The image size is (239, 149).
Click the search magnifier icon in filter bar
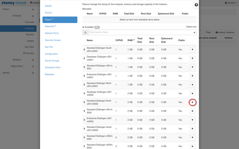pyautogui.click(x=85, y=33)
